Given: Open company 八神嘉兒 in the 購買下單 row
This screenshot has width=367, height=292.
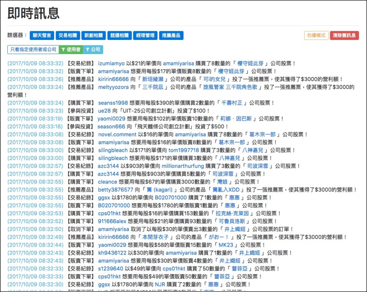Looking at the screenshot, I should coord(229,158).
